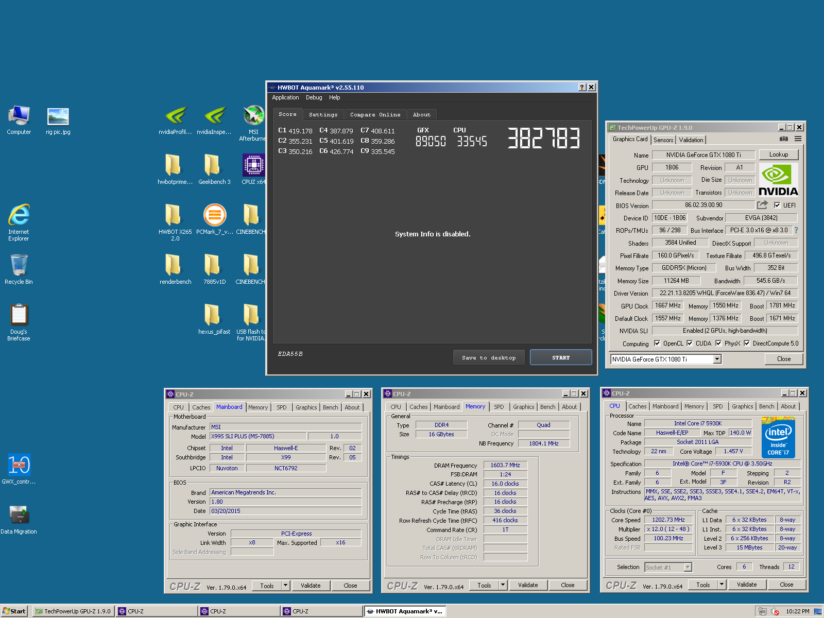The image size is (824, 618).
Task: Open Caches tab in CPU tab CPU-Z window
Action: point(637,406)
